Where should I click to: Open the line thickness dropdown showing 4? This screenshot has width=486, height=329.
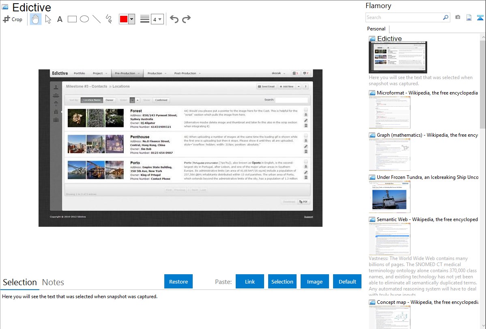coord(157,19)
